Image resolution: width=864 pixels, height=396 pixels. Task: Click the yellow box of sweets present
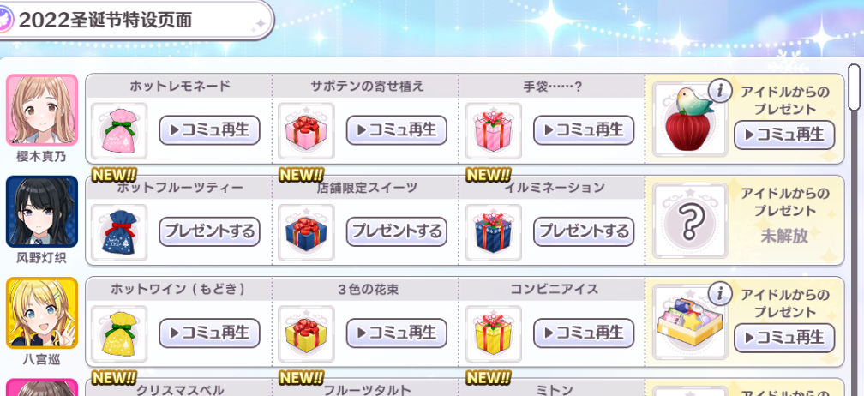coord(690,322)
